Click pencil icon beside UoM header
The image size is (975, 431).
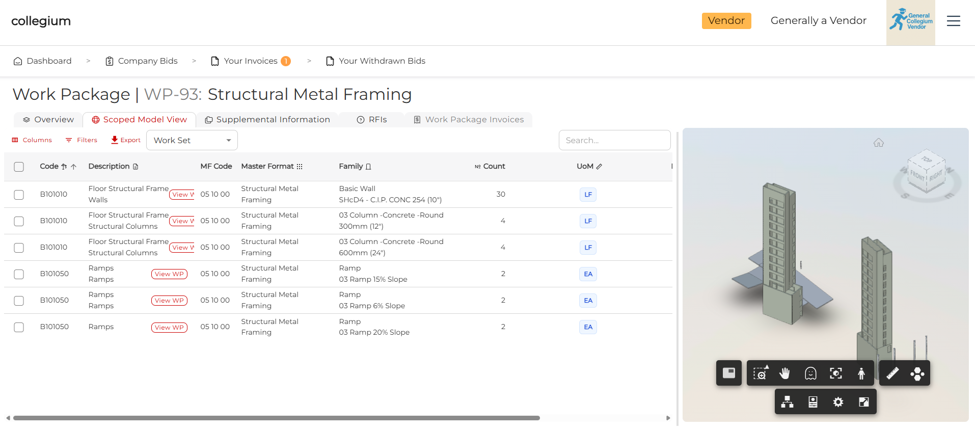599,167
